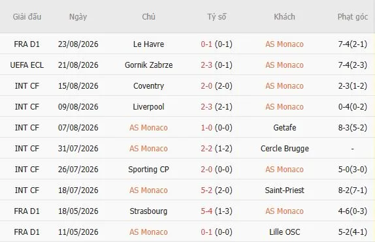
Task: Click the 5-2 score versus Saint-Priest
Action: pyautogui.click(x=206, y=190)
